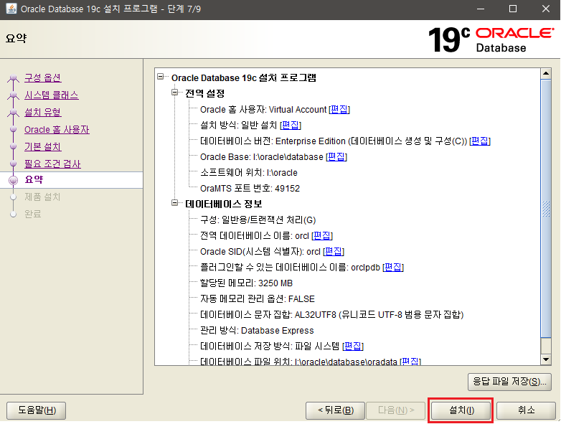Edit the 데이터베이스 저장 방식 파일 시스템

point(353,346)
